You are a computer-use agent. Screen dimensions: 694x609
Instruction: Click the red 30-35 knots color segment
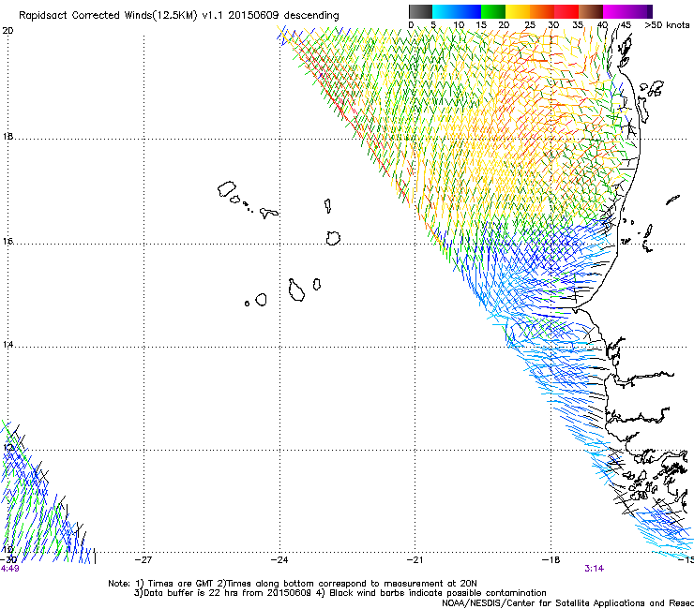566,11
